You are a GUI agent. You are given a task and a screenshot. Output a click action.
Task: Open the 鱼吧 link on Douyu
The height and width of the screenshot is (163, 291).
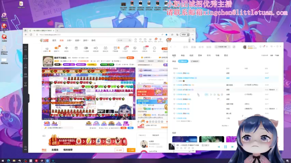click(93, 41)
